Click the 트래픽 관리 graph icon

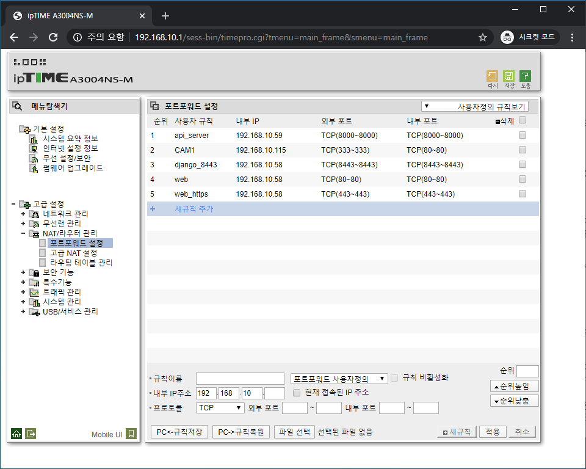tap(34, 292)
